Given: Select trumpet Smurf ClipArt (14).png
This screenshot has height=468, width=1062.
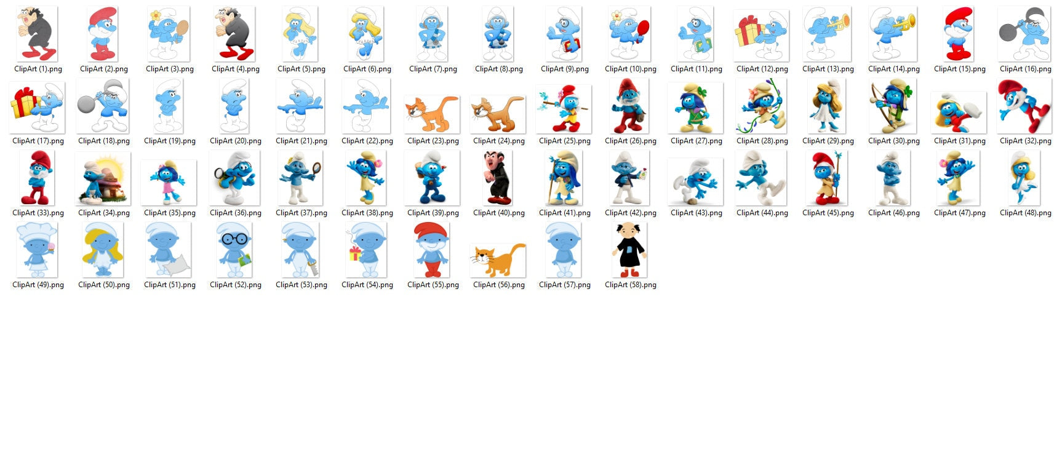Looking at the screenshot, I should 893,34.
